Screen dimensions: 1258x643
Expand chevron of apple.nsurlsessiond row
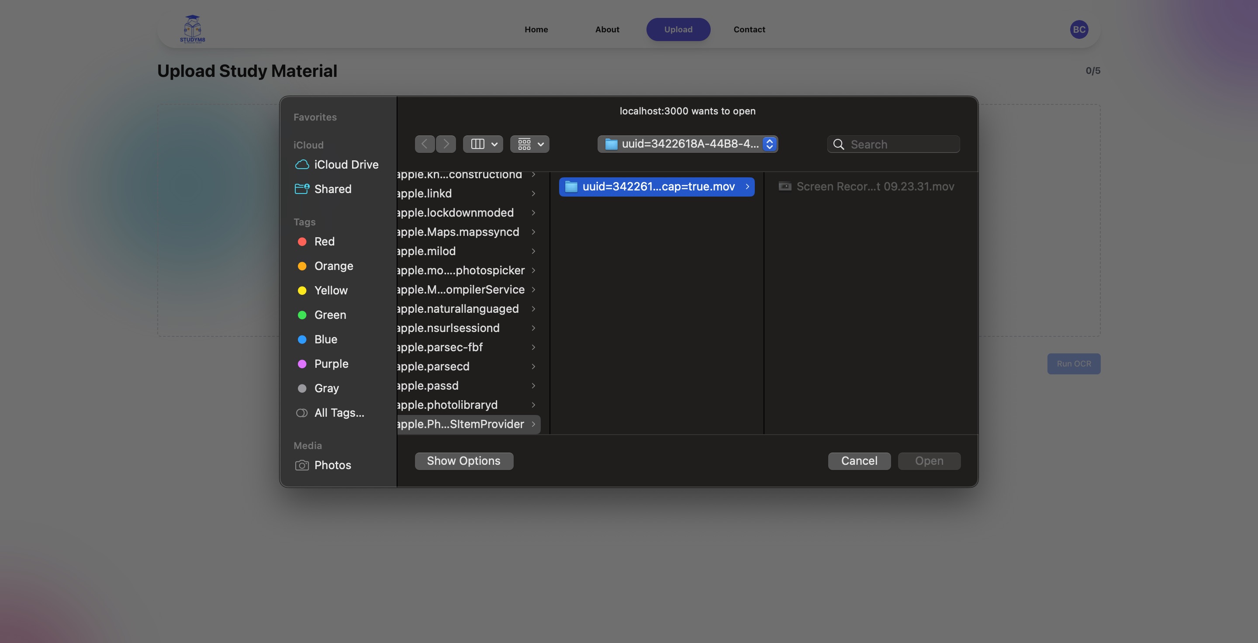coord(533,328)
